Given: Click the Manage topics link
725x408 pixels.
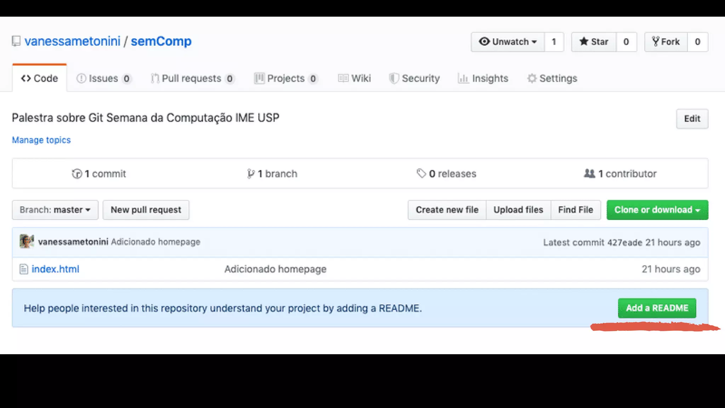Looking at the screenshot, I should coord(41,140).
